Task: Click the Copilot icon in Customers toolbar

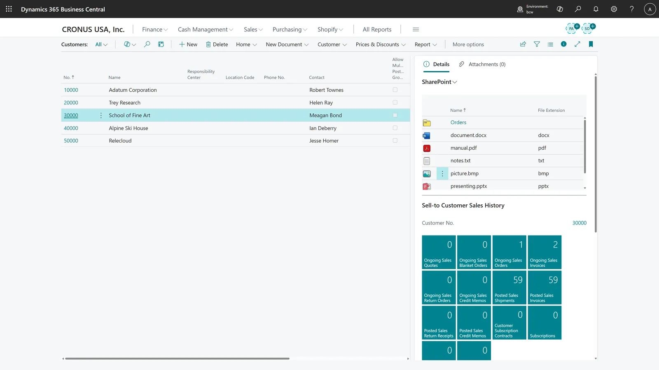Action: pos(127,44)
